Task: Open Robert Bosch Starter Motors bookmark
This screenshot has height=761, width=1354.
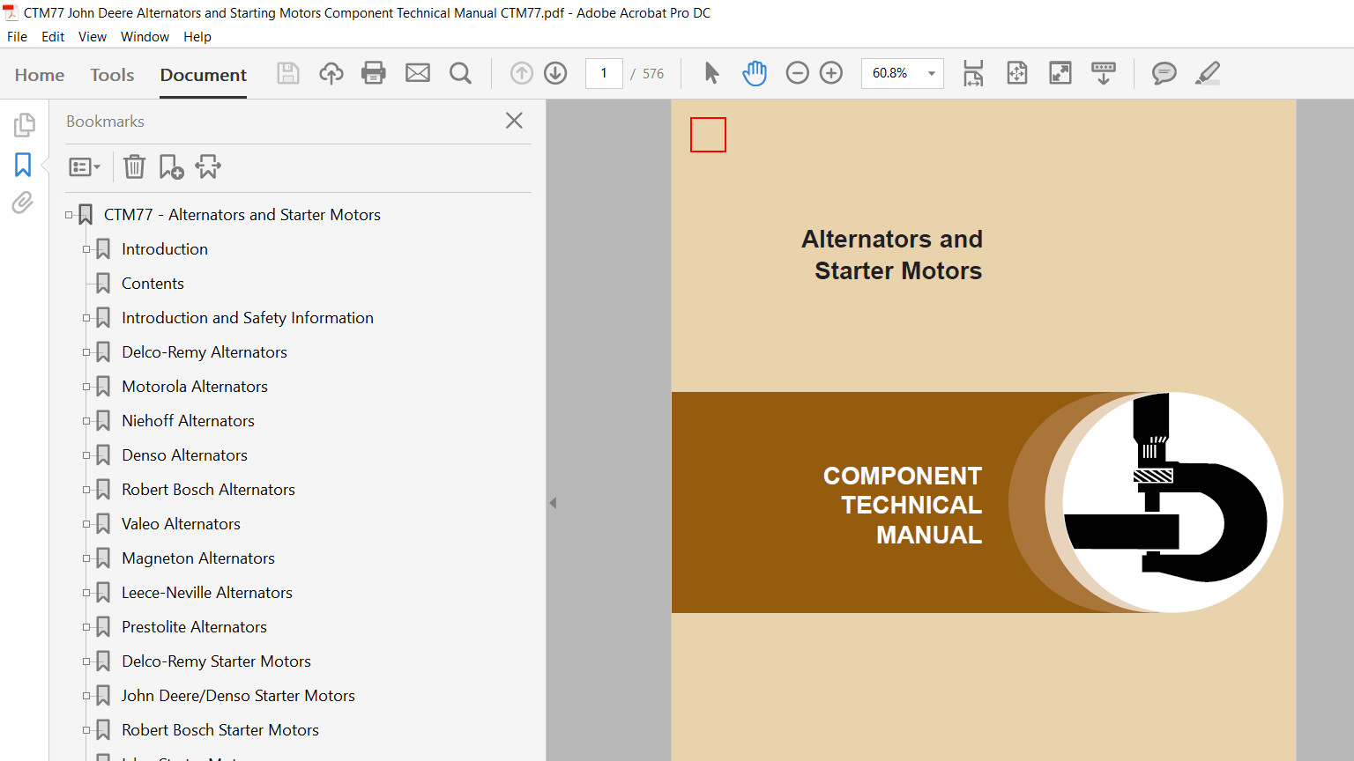Action: point(220,730)
